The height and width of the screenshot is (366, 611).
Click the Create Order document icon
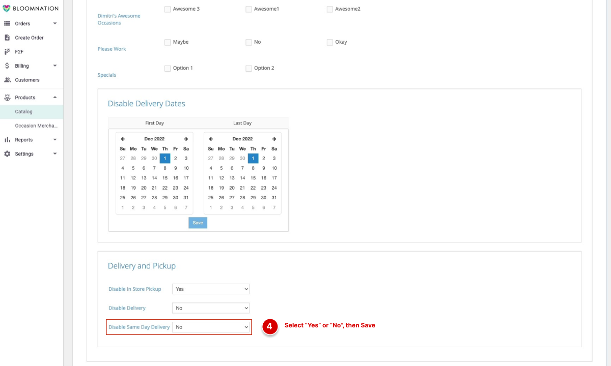coord(7,38)
